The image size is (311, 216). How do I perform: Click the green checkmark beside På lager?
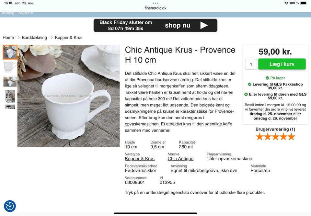point(267,78)
